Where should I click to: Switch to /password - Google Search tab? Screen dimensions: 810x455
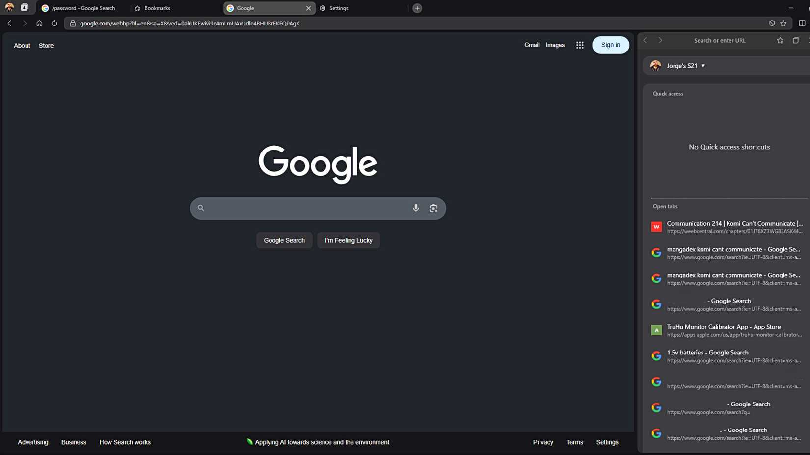click(x=83, y=8)
